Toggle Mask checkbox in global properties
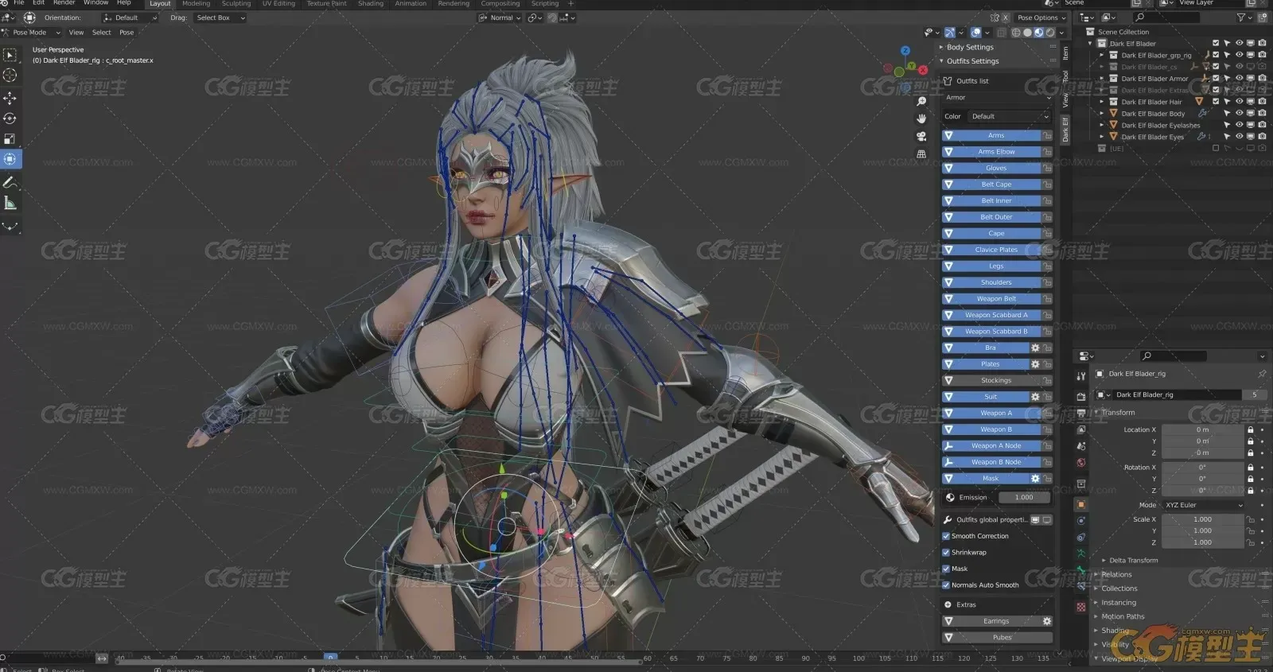 (x=946, y=569)
